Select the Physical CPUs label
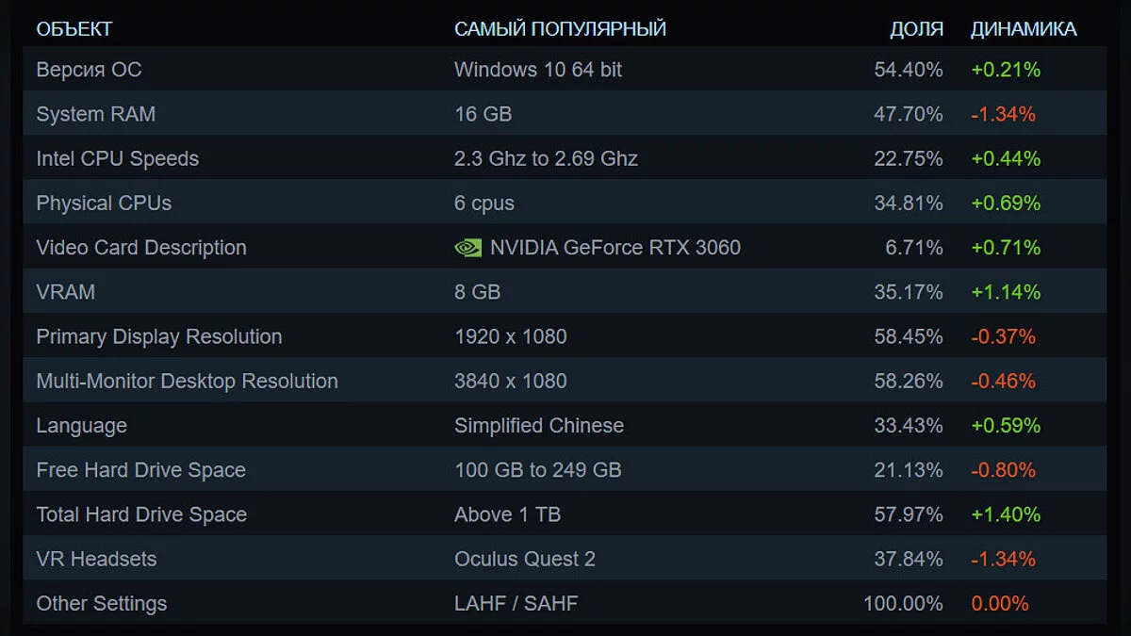This screenshot has width=1131, height=636. [x=104, y=204]
